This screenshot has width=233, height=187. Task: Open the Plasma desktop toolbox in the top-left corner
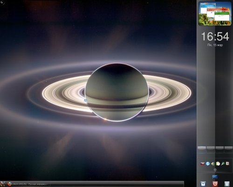(x=2, y=2)
